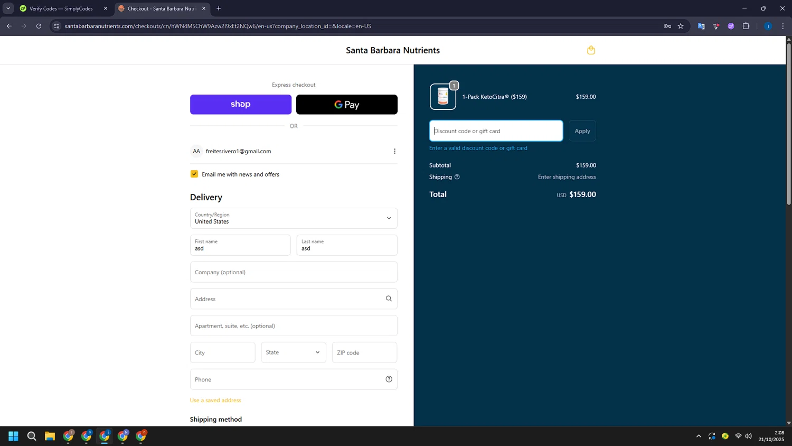Open the email account three-dot menu
792x446 pixels.
[x=394, y=151]
